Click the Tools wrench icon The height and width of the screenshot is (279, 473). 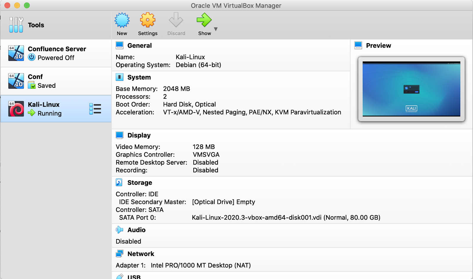pyautogui.click(x=16, y=25)
